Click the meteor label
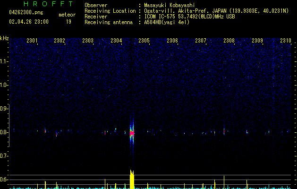297x189 pixels. click(x=67, y=15)
